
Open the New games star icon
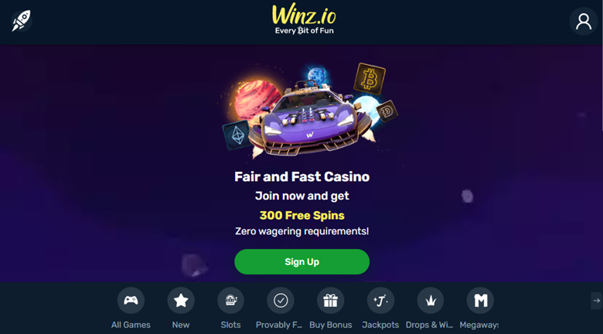point(181,301)
